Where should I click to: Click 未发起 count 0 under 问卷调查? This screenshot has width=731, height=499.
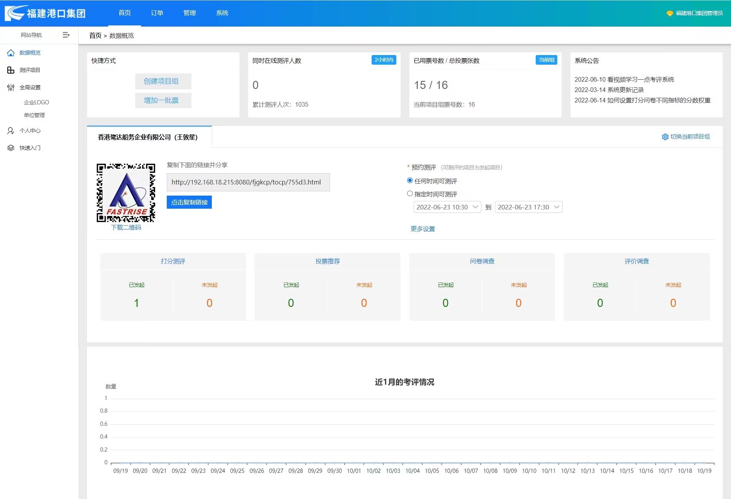pyautogui.click(x=518, y=303)
